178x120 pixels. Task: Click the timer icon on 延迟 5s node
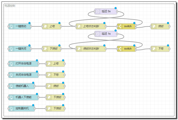(98, 11)
